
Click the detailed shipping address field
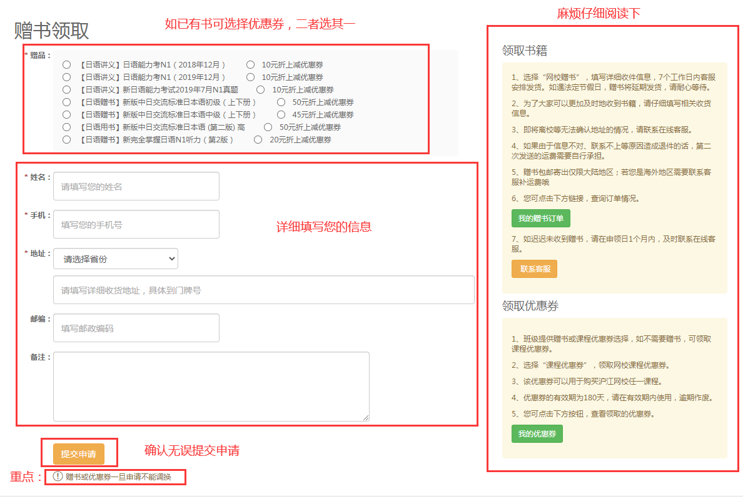(x=263, y=290)
